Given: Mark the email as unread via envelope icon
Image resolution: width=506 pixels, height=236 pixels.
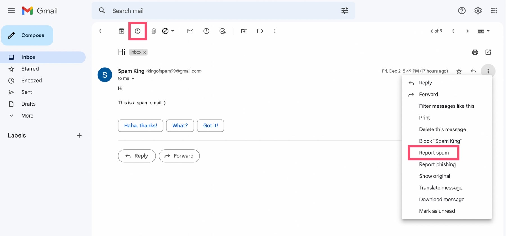Looking at the screenshot, I should click(190, 31).
